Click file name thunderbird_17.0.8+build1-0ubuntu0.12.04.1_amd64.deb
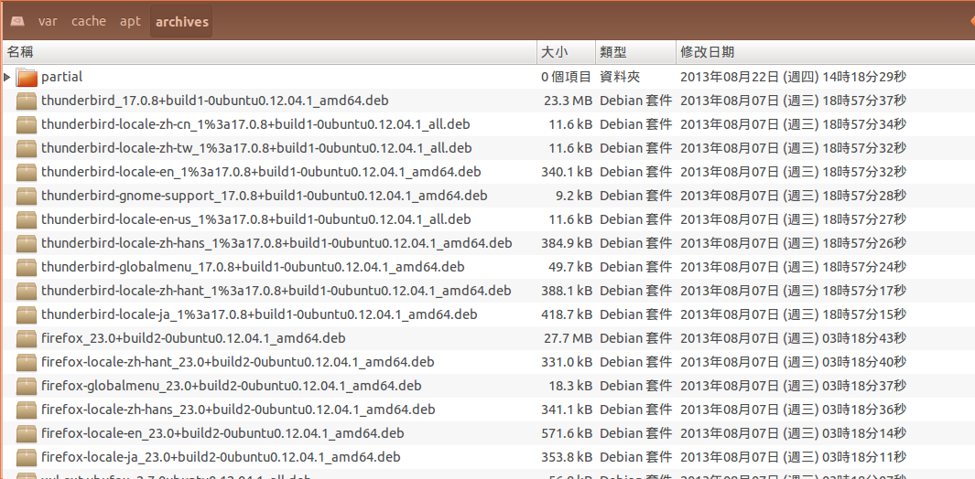 click(x=215, y=101)
